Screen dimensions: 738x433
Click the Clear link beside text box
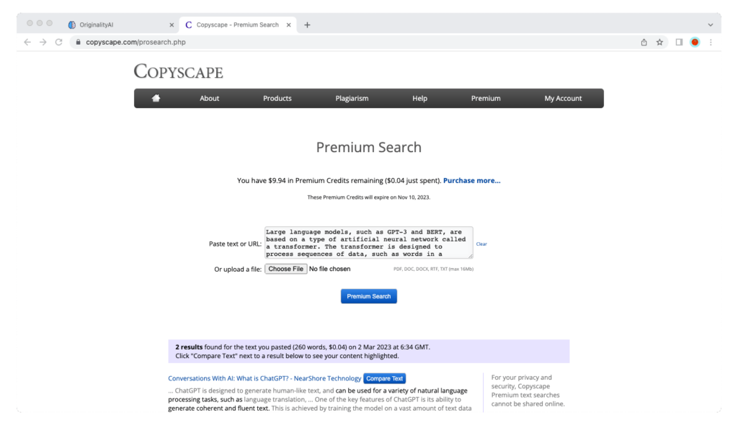(x=481, y=244)
